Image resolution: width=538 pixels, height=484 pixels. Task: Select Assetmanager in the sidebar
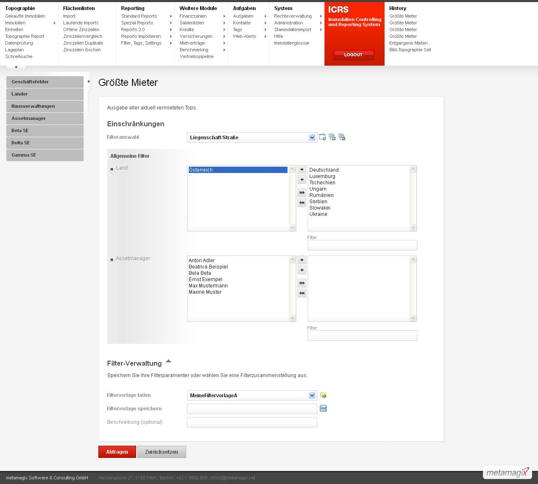pyautogui.click(x=45, y=118)
